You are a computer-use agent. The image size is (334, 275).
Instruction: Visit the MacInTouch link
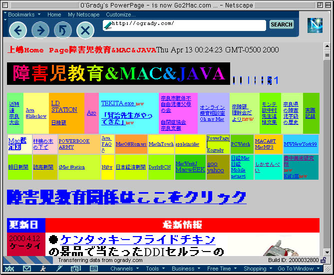[x=161, y=144]
